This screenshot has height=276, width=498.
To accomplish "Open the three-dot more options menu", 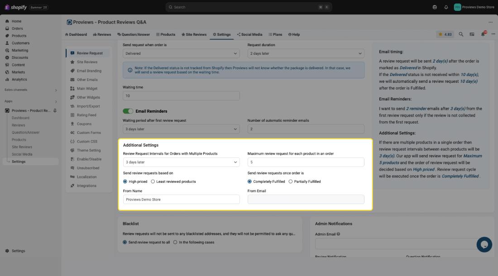I will 490,22.
